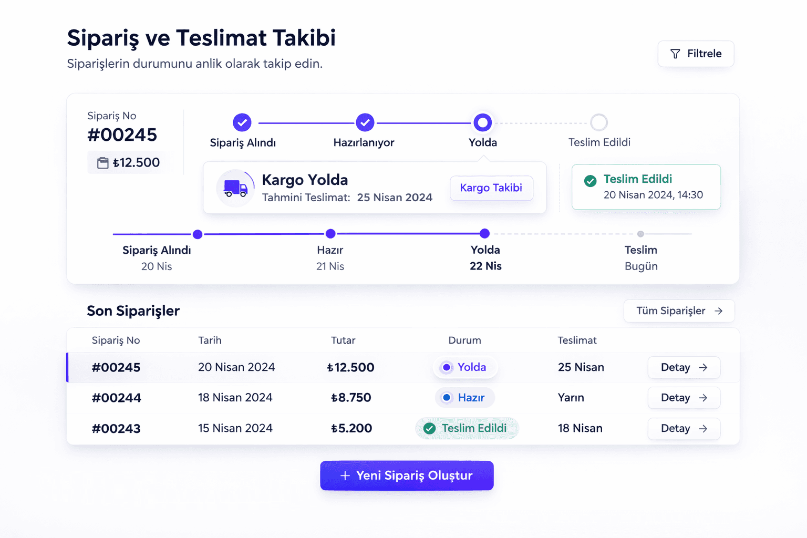Select the Hazır radio indicator for order #00244
Viewport: 807px width, 538px height.
tap(448, 398)
